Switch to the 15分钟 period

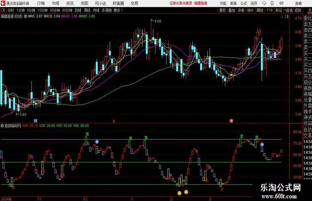click(42, 10)
